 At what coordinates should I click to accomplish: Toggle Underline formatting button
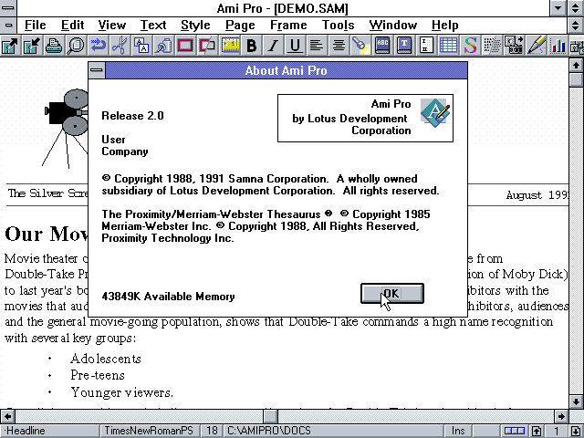(x=295, y=45)
